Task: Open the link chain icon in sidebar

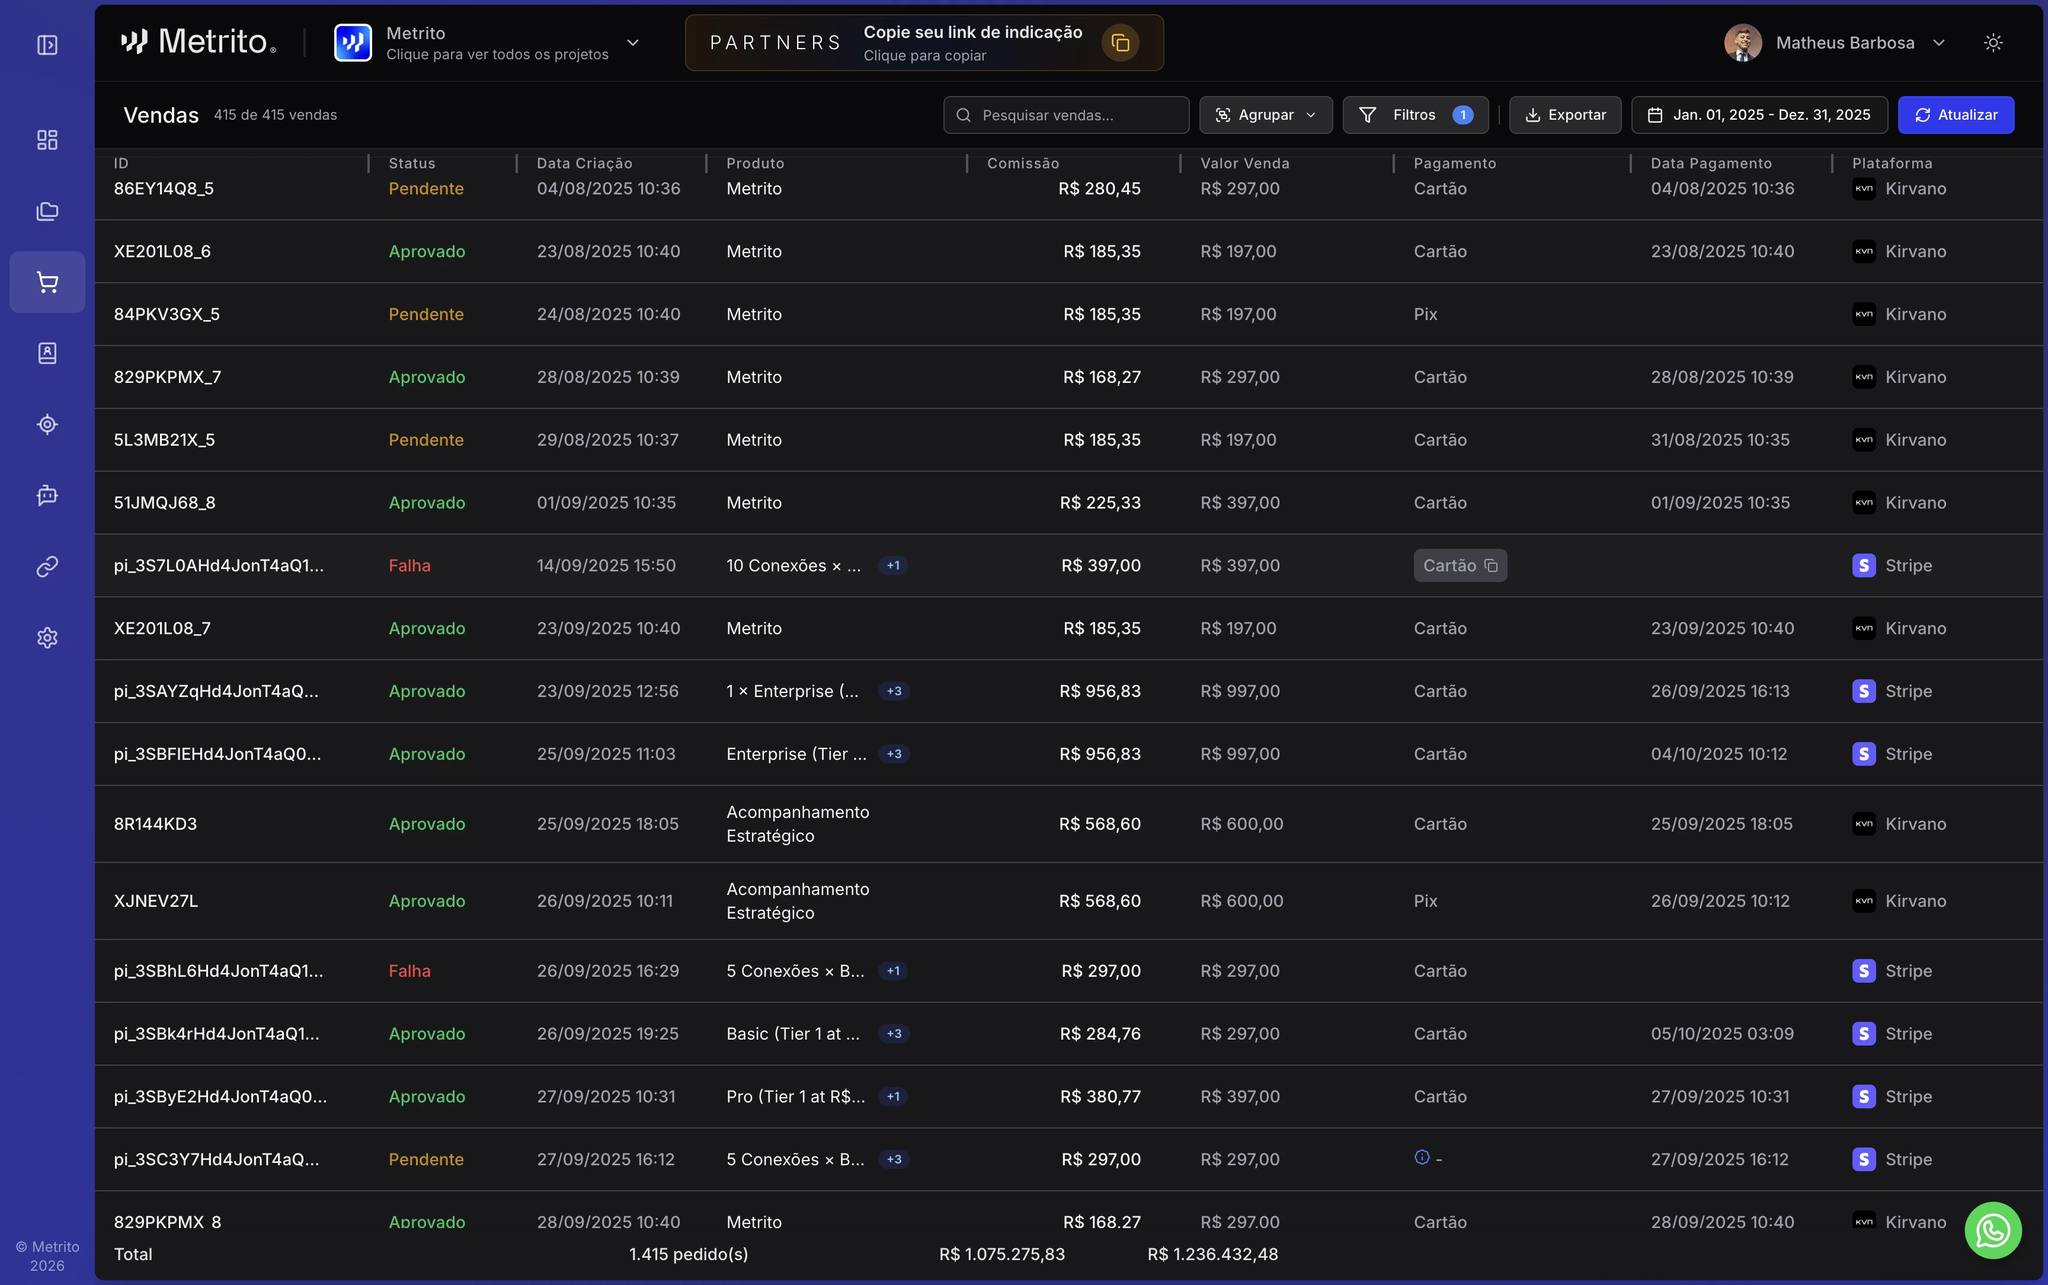Action: (47, 566)
